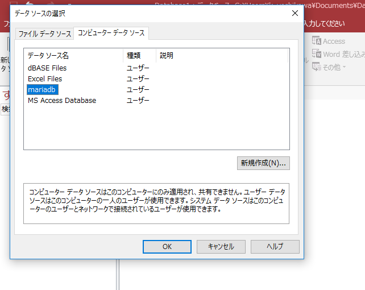Click the dialog title bar データ ソースの選択
The width and height of the screenshot is (365, 290).
point(142,13)
